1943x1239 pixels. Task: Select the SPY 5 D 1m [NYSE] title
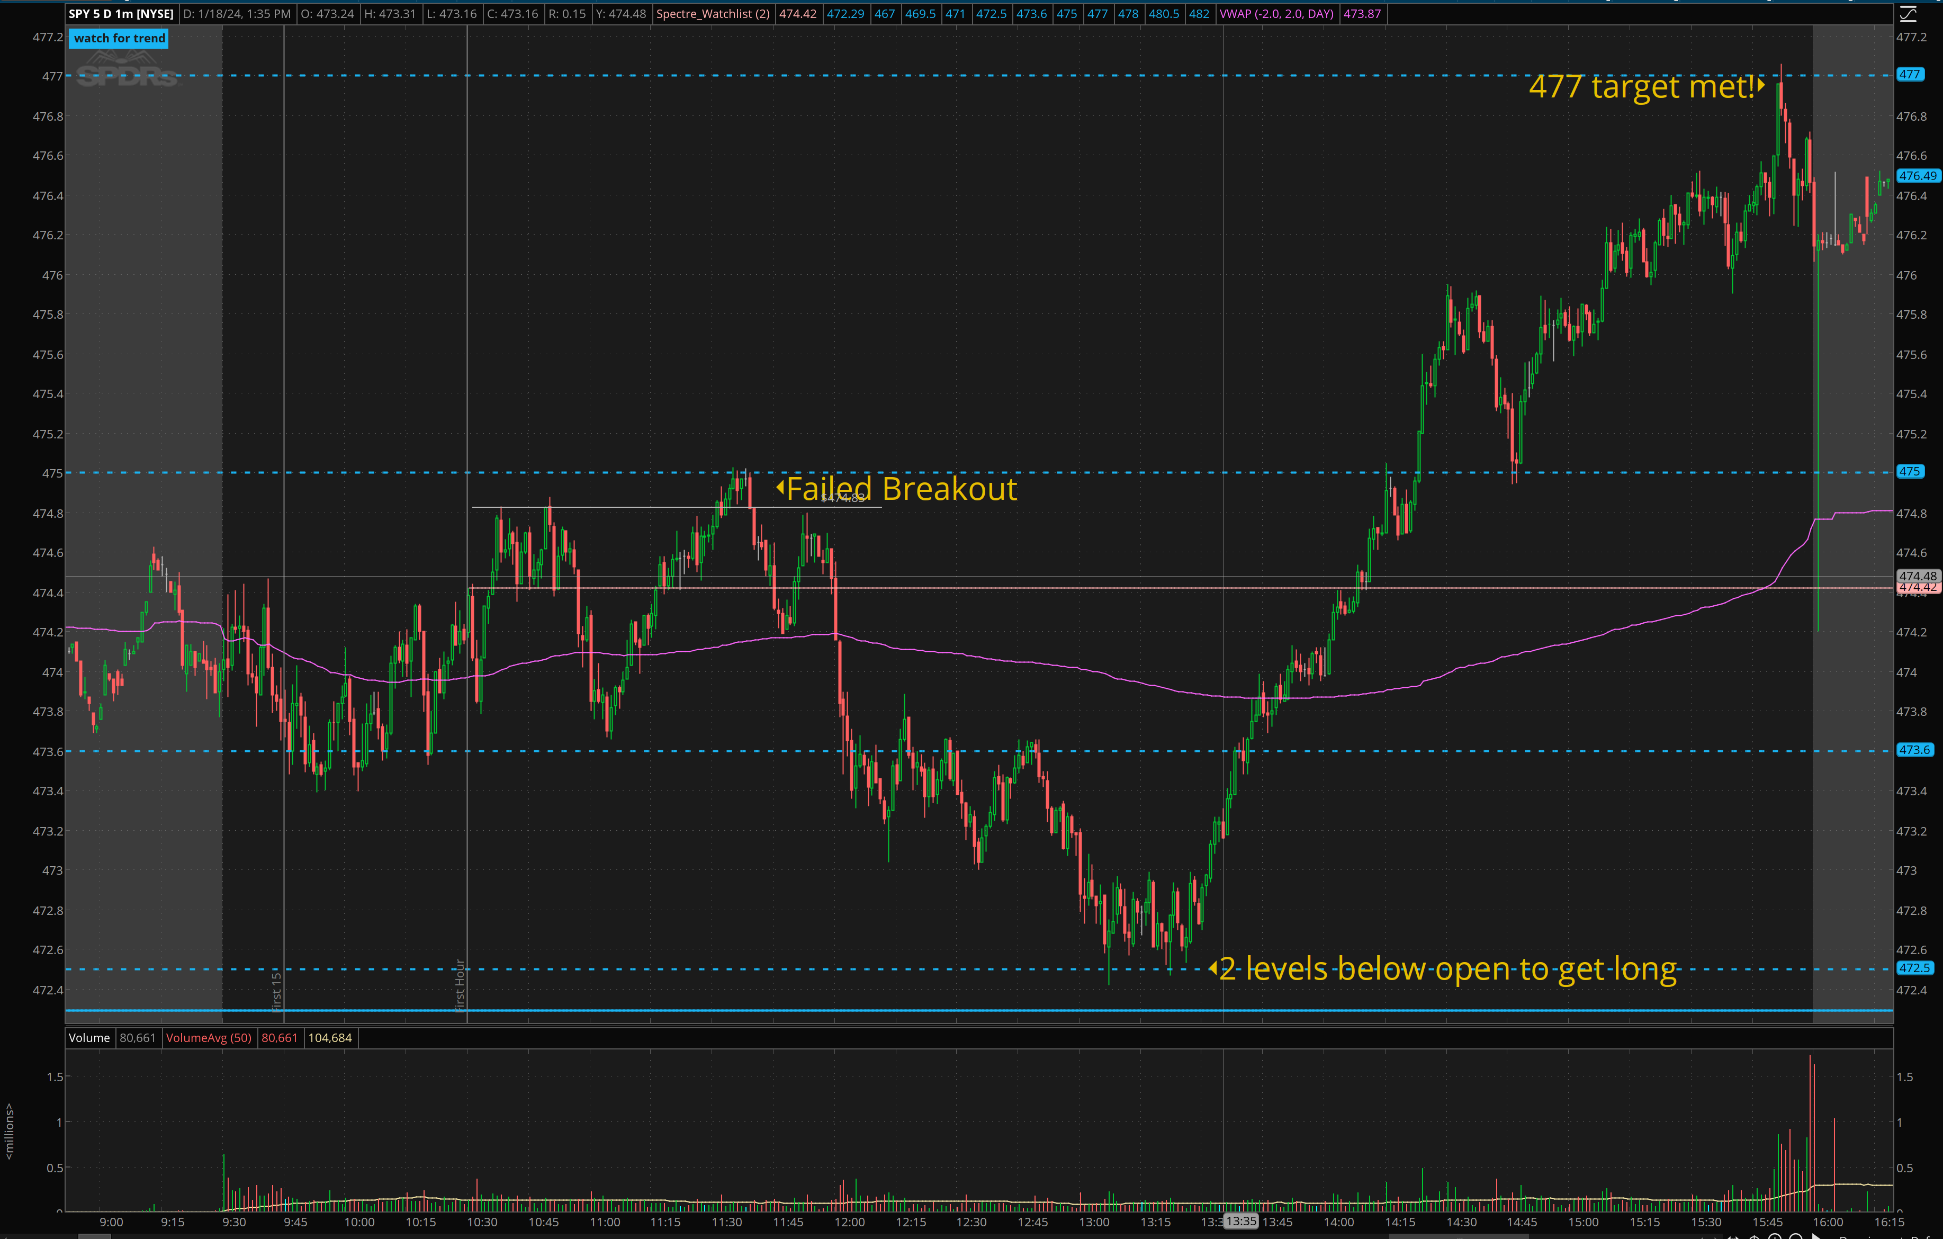coord(121,14)
